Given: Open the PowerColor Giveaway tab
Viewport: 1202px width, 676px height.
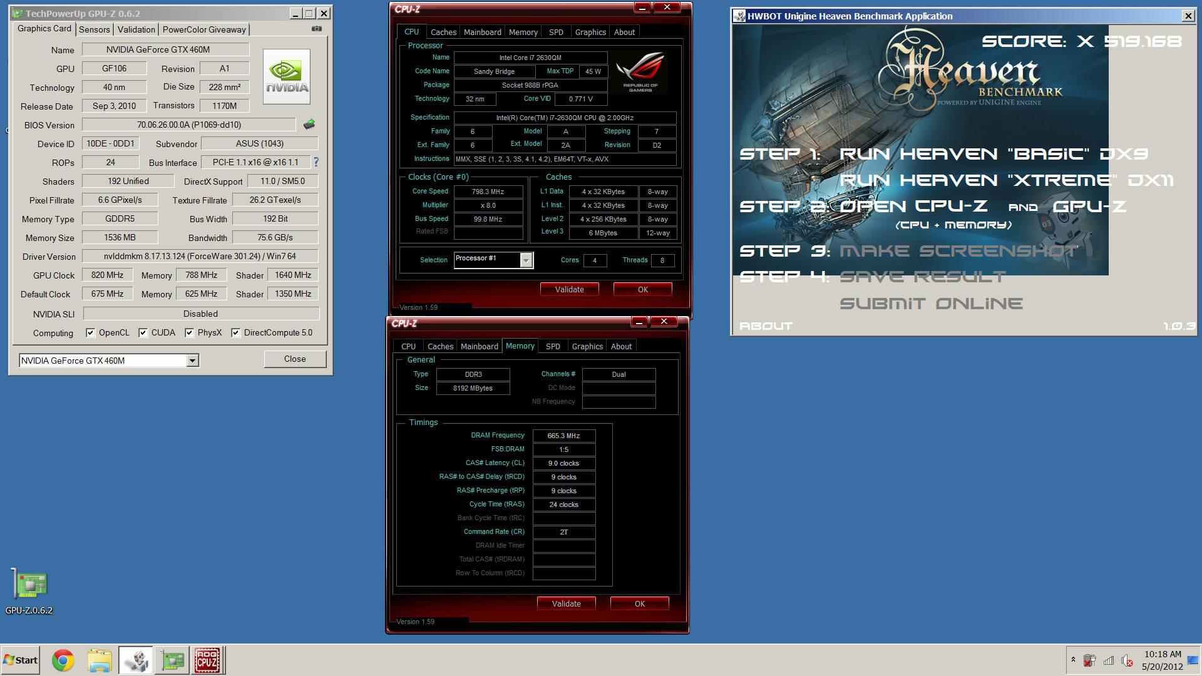Looking at the screenshot, I should pyautogui.click(x=204, y=29).
